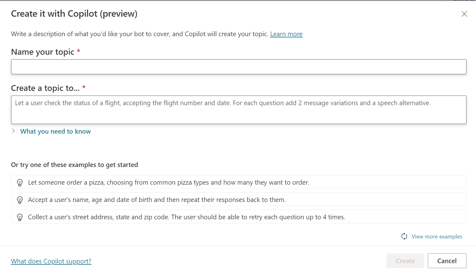The image size is (476, 274).
Task: Click into the topic description text area
Action: pos(239,110)
